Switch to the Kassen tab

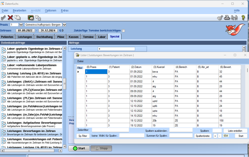[x=73, y=37]
